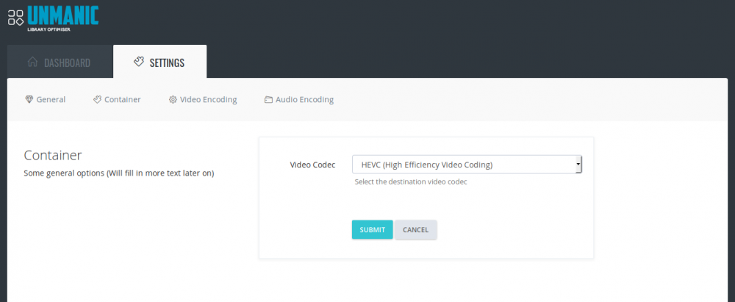Screen dimensions: 735x302
Task: Submit the video codec settings
Action: (x=372, y=230)
